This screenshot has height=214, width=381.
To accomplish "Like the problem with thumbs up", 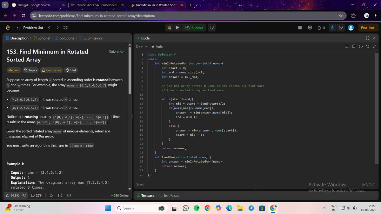I will [12, 195].
